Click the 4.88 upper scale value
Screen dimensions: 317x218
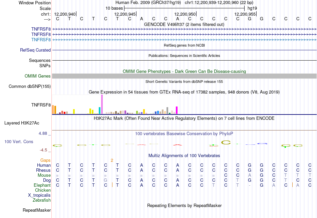(x=43, y=133)
